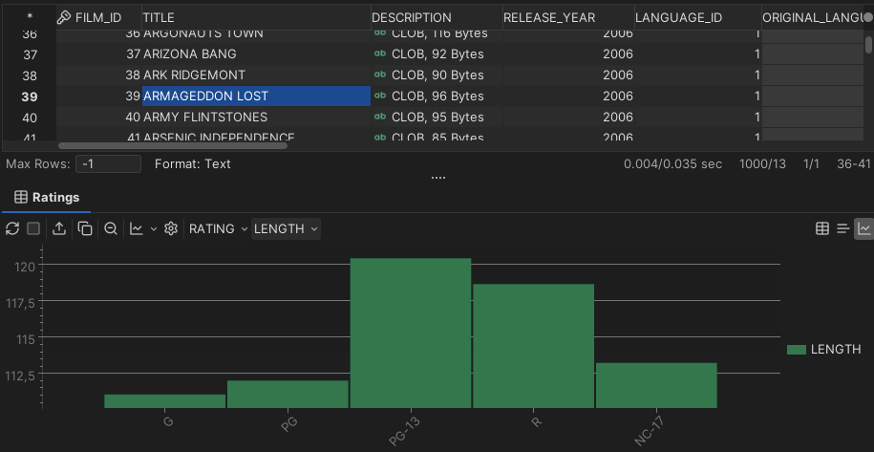Select the Ratings tab
The width and height of the screenshot is (874, 452).
click(47, 197)
